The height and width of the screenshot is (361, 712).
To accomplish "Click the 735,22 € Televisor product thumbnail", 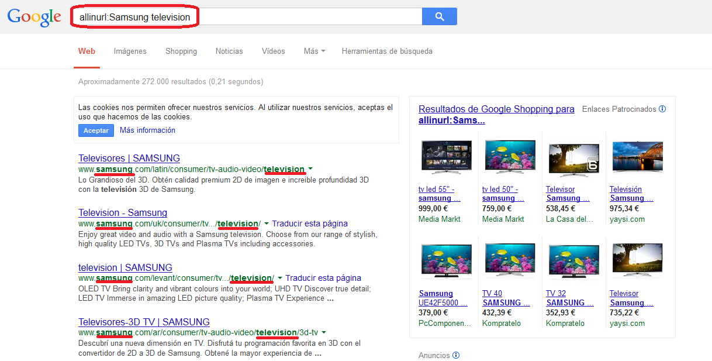I will 638,260.
